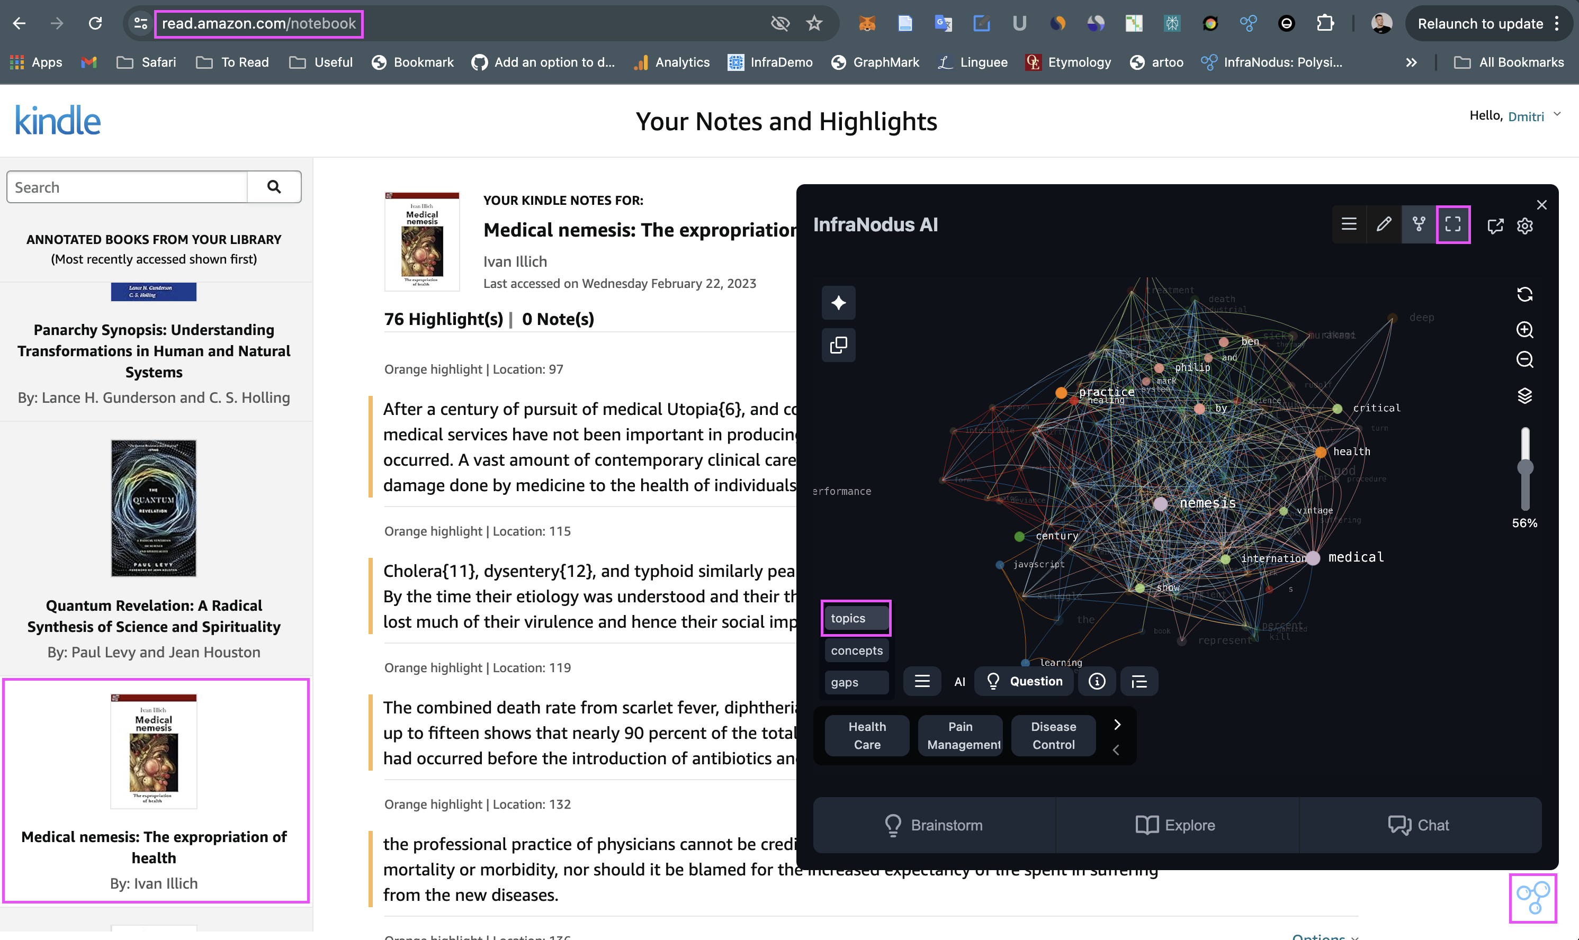
Task: Reload the page
Action: 95,24
